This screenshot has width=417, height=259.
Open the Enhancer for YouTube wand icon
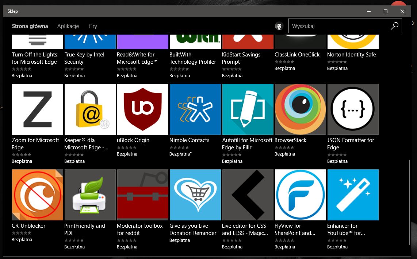point(353,195)
